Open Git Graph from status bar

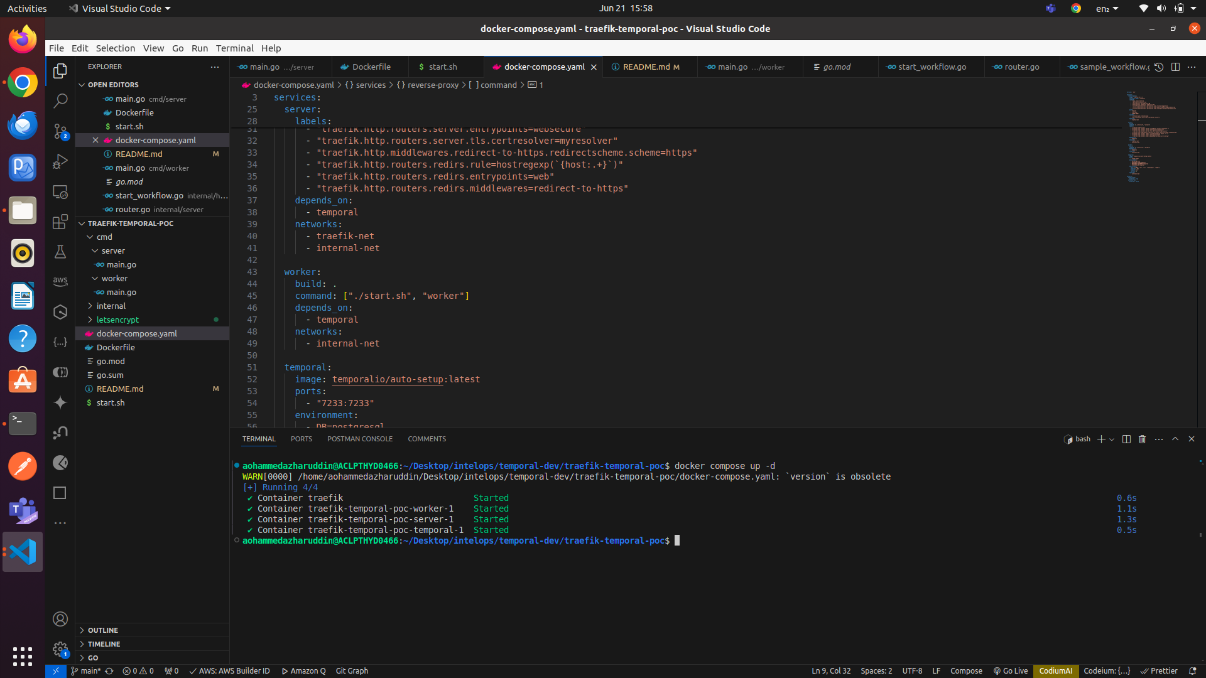coord(352,670)
